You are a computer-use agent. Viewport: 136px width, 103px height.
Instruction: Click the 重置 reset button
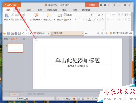(x=68, y=14)
